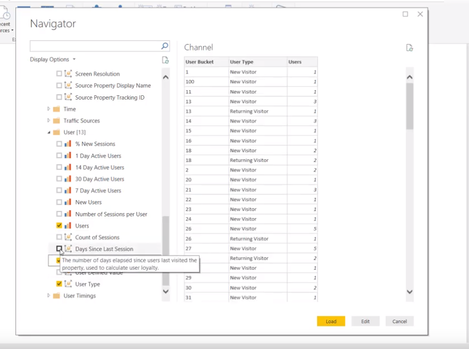
Task: Click the User Type dimension icon
Action: pos(68,284)
